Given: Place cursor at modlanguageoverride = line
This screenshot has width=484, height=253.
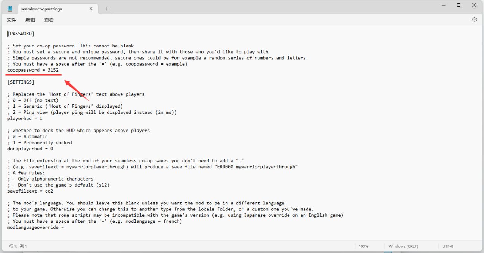Looking at the screenshot, I should (36, 227).
